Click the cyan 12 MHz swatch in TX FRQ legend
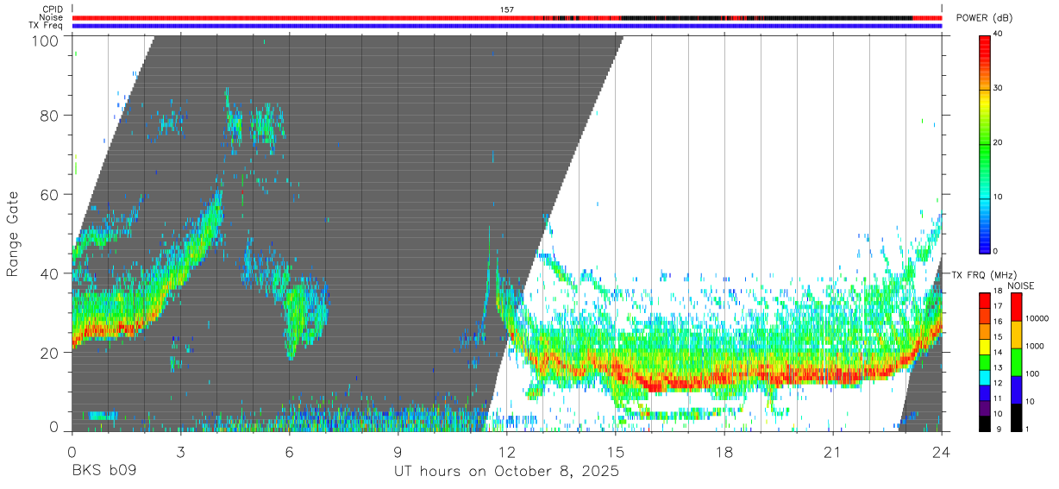 pyautogui.click(x=985, y=378)
